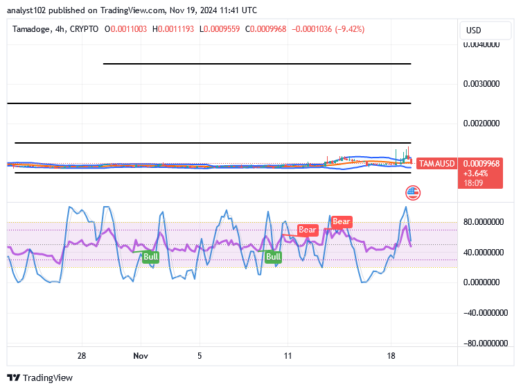Image resolution: width=521 pixels, height=390 pixels.
Task: Open the USD currency selector
Action: coord(486,31)
